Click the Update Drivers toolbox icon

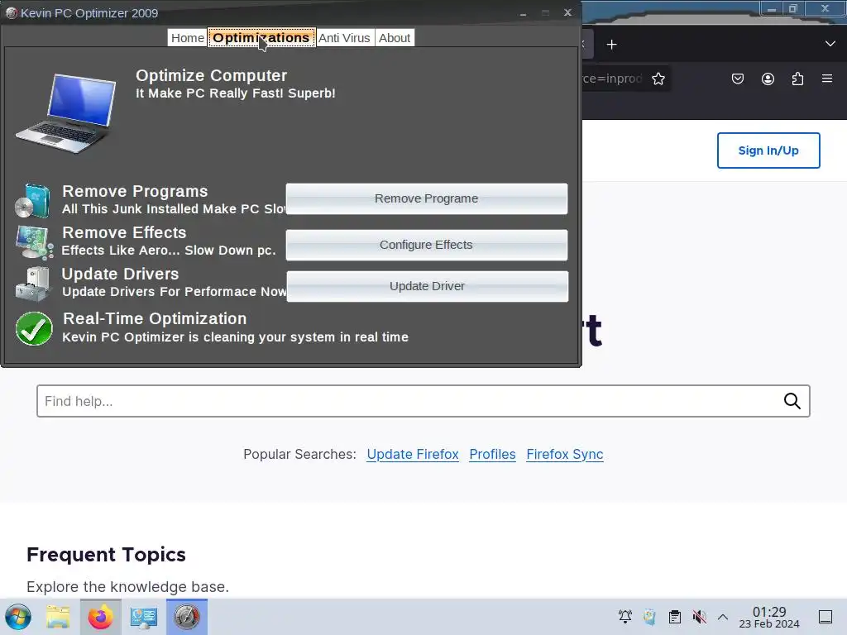pos(33,284)
